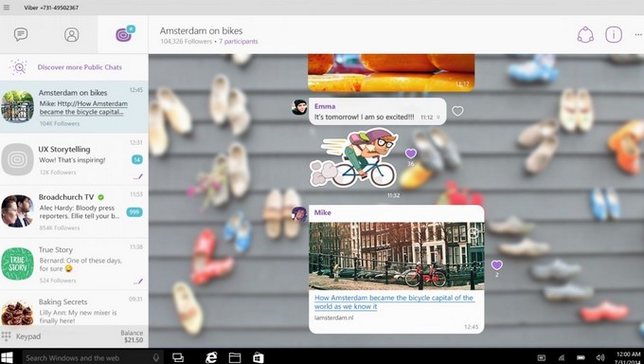Open the Windows Start menu
The image size is (644, 364).
point(7,357)
